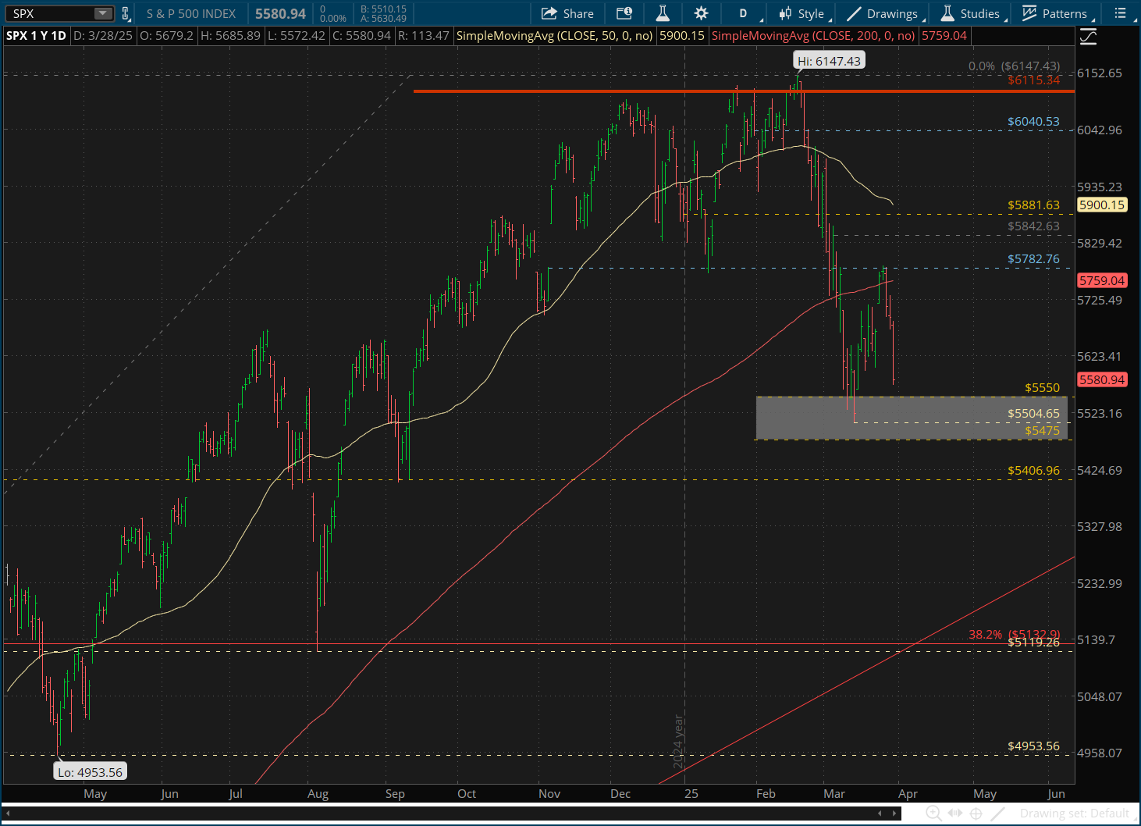This screenshot has height=826, width=1141.
Task: Open the SPX symbol dropdown arrow
Action: point(102,13)
